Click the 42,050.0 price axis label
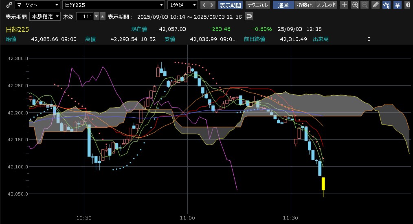 coord(18,194)
